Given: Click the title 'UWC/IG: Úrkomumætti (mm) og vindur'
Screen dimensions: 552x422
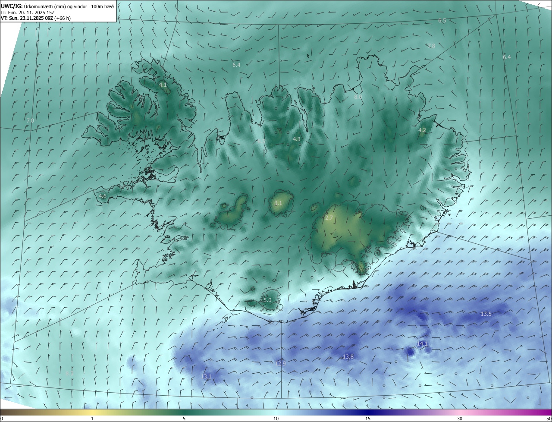Looking at the screenshot, I should [57, 6].
